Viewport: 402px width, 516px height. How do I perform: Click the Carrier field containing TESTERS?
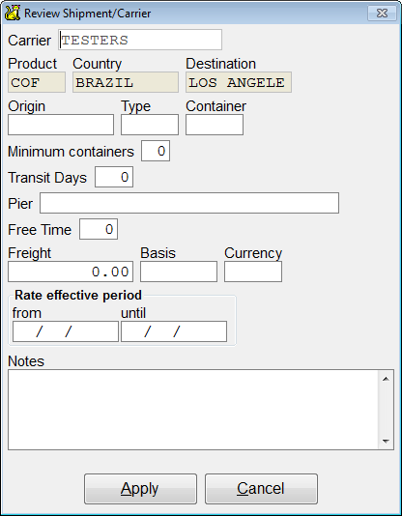pos(140,40)
